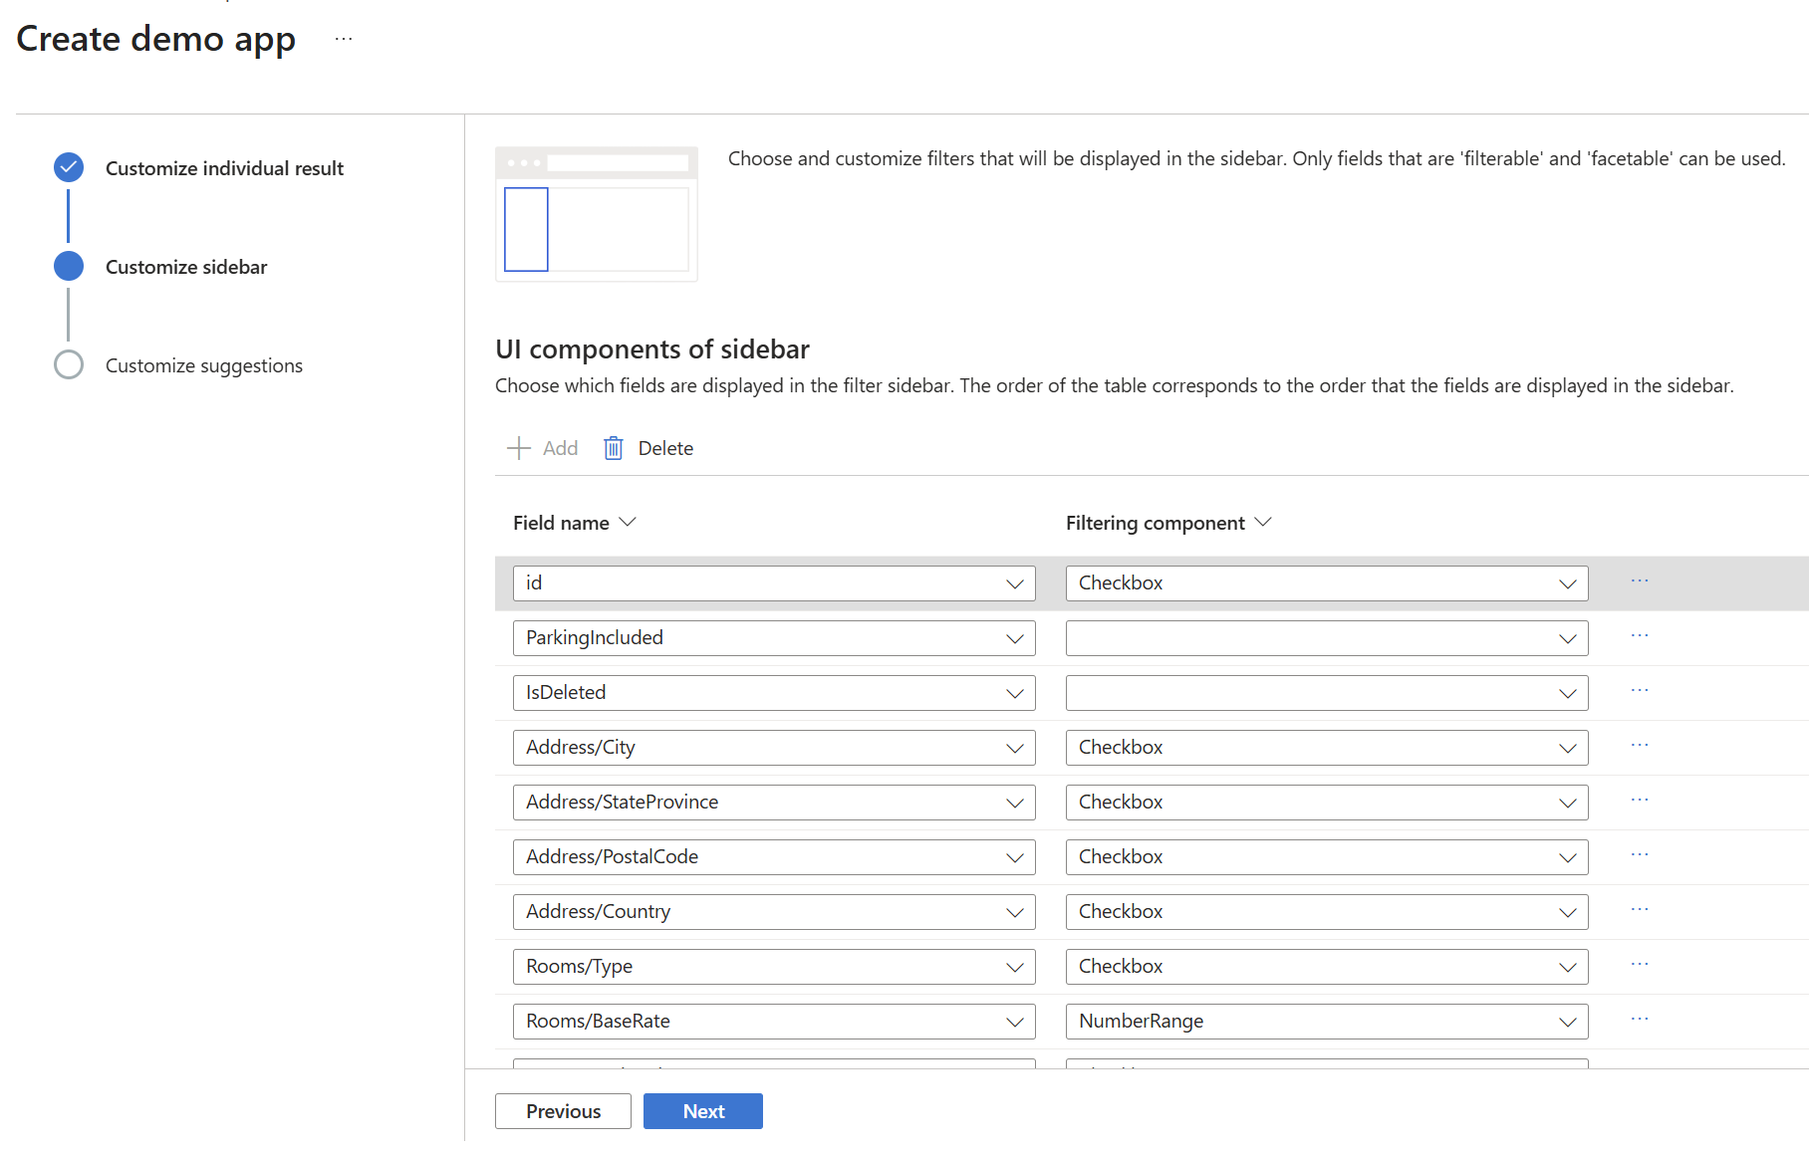The width and height of the screenshot is (1809, 1155).
Task: Sort by Field name column chevron
Action: tap(628, 522)
